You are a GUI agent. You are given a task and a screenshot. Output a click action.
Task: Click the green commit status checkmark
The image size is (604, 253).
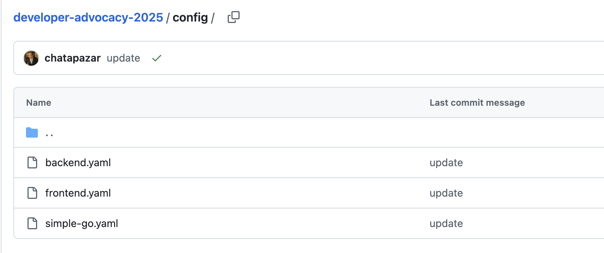pyautogui.click(x=157, y=58)
